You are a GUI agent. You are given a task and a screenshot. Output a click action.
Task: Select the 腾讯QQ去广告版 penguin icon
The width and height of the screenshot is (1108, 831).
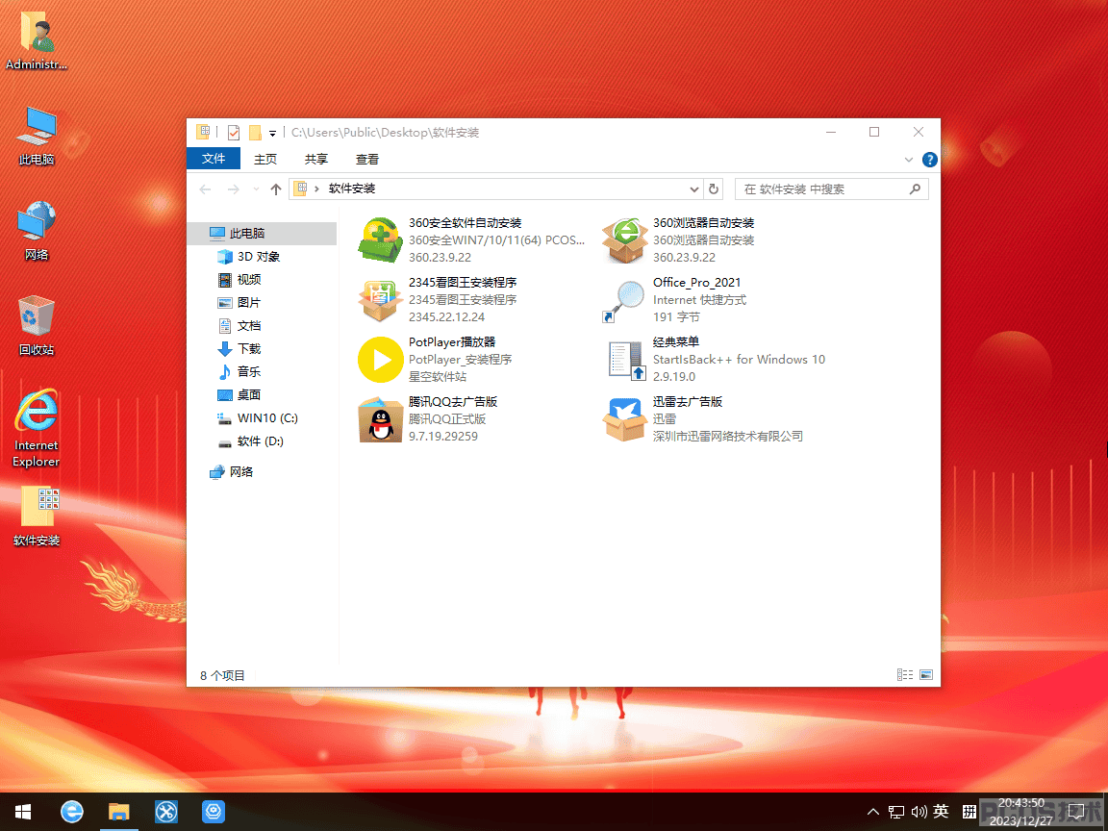coord(380,419)
